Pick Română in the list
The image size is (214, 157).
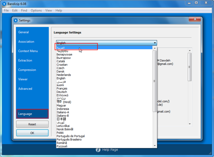104,143
